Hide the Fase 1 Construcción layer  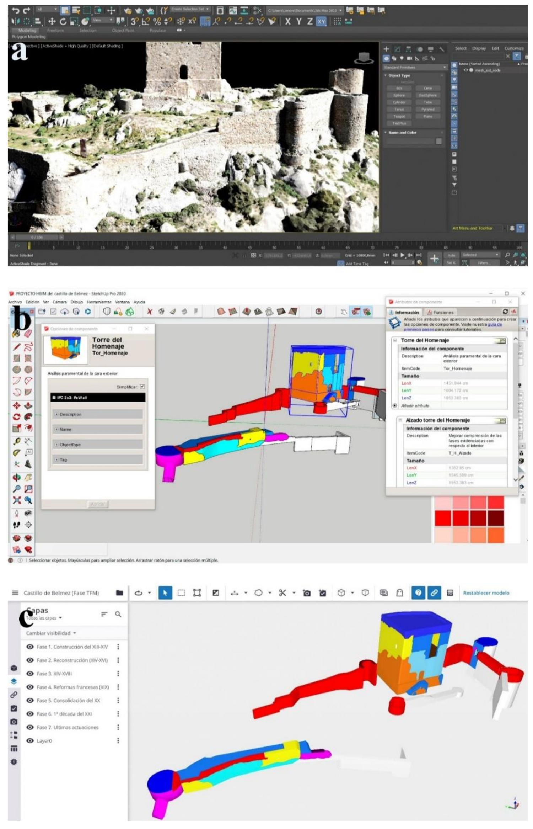point(30,647)
